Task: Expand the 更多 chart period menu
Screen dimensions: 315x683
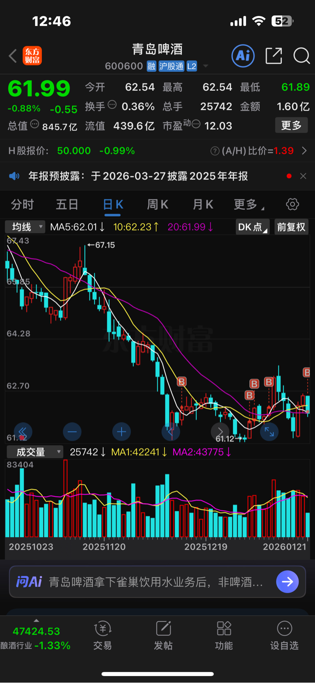Action: tap(249, 204)
